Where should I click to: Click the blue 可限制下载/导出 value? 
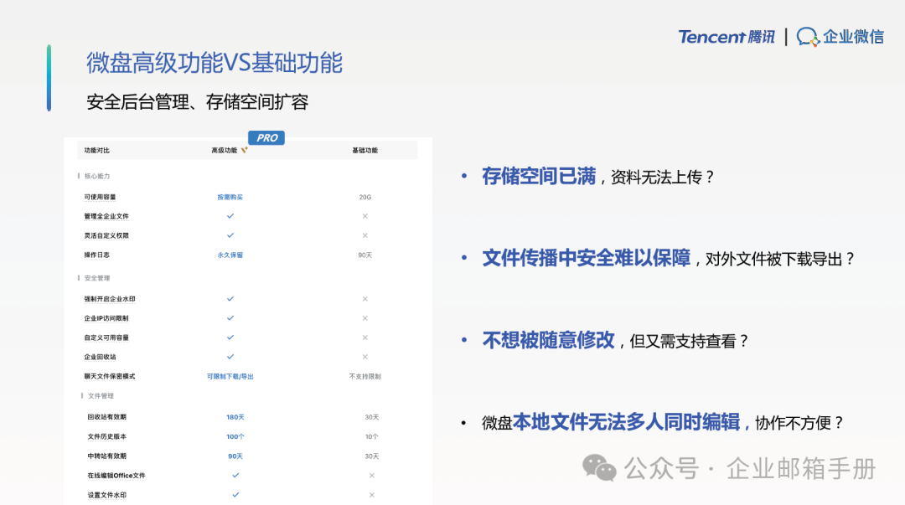click(x=230, y=376)
